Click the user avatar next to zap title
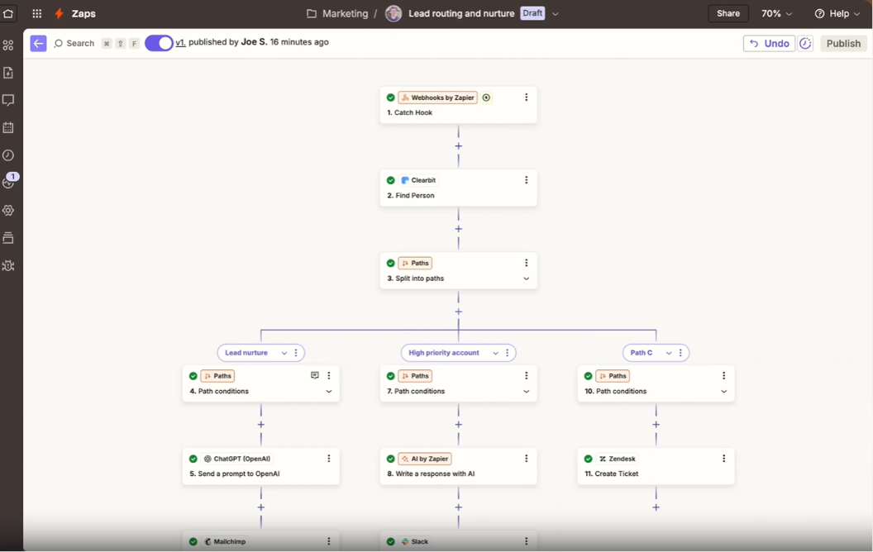This screenshot has height=552, width=873. coord(394,13)
